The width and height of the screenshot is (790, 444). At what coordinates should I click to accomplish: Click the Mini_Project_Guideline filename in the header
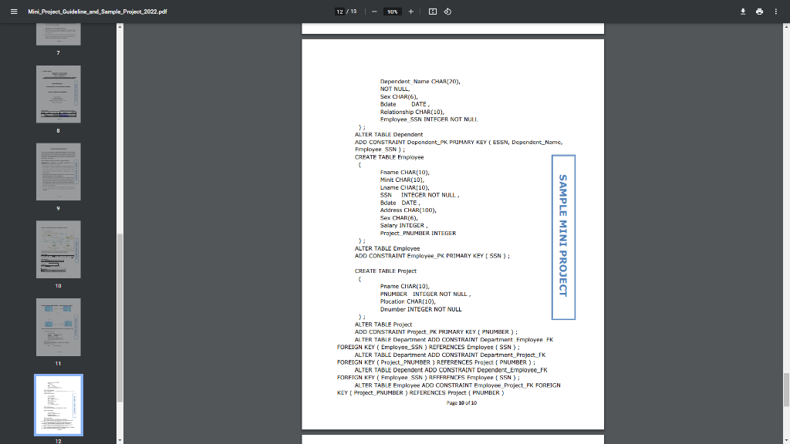(x=96, y=12)
